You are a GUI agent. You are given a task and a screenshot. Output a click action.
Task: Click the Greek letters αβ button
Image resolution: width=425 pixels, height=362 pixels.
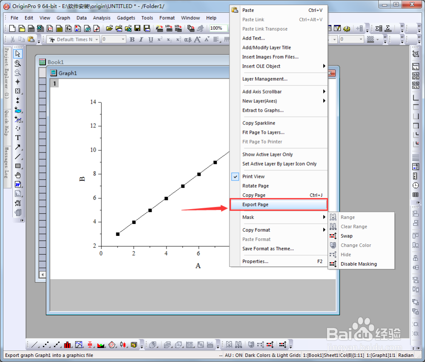click(188, 40)
